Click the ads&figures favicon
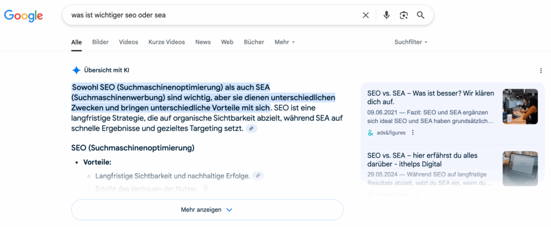This screenshot has width=551, height=227. pos(370,133)
